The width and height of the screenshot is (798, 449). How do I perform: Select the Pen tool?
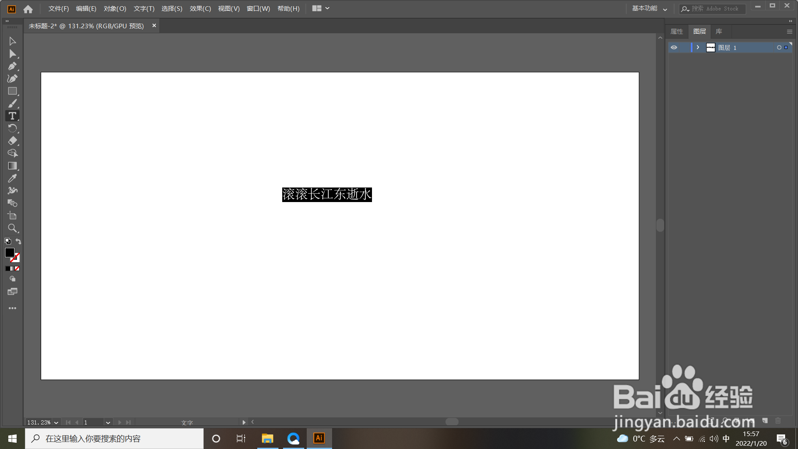click(12, 66)
